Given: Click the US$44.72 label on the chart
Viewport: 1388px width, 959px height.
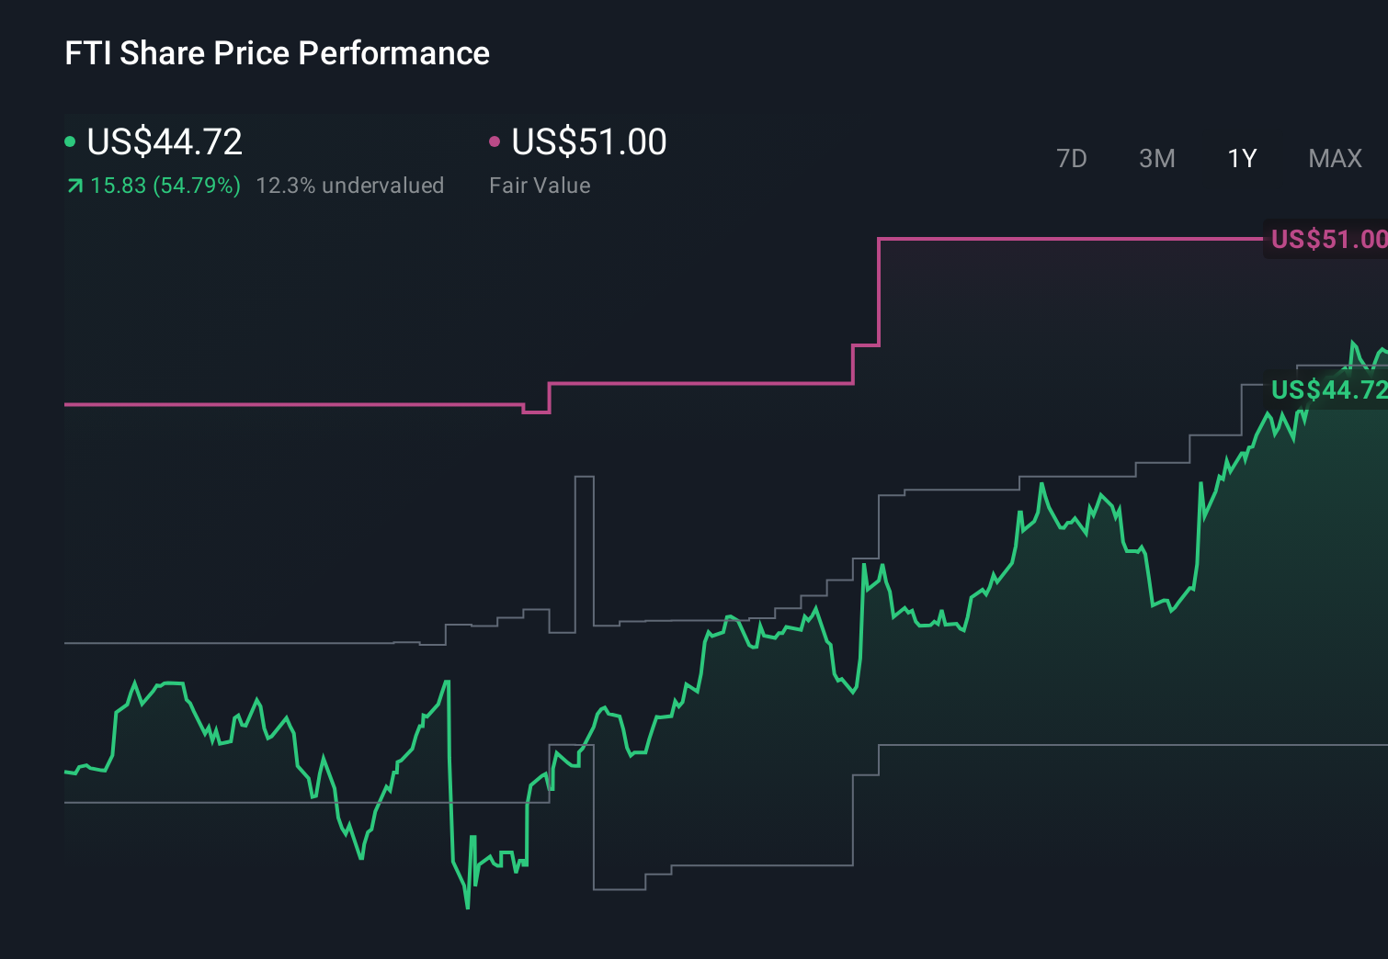Looking at the screenshot, I should (x=1327, y=389).
